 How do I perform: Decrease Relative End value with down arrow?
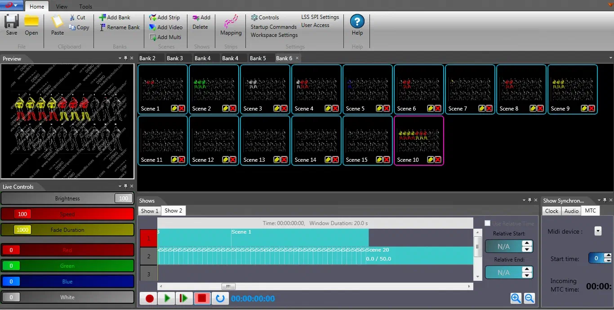click(527, 275)
